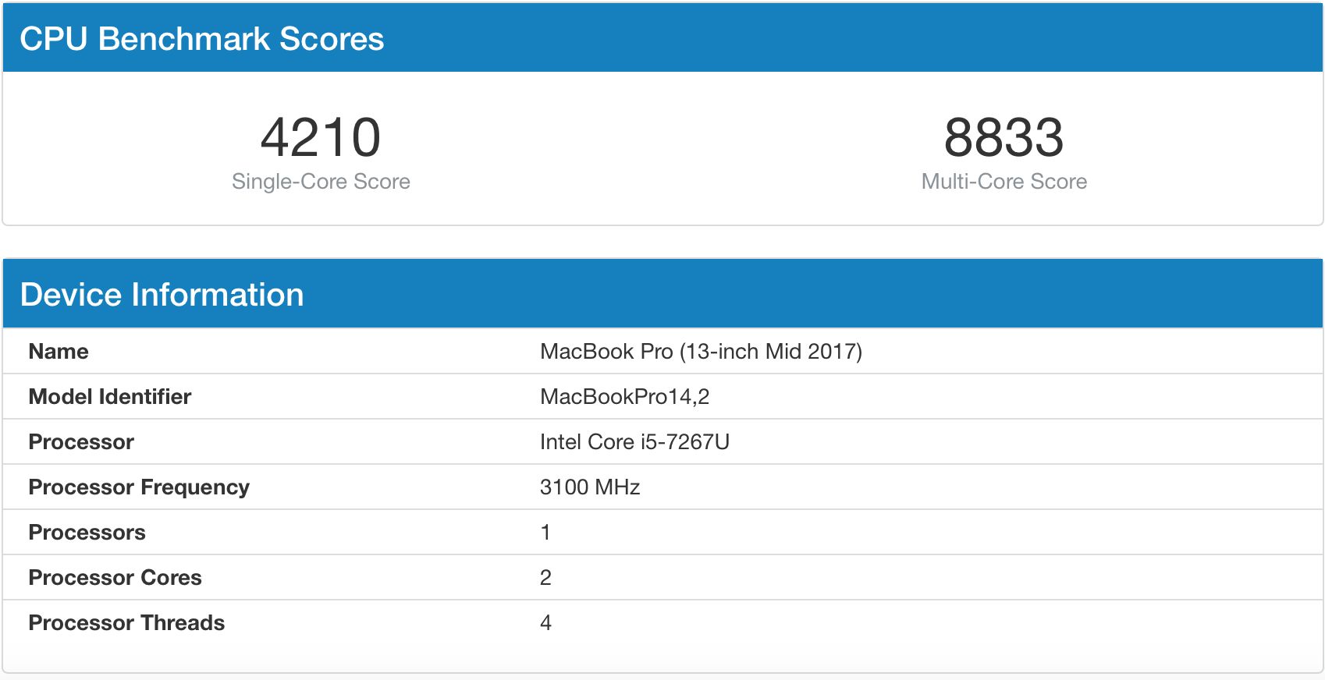Select the single-core score 4210
Viewport: 1325px width, 680px height.
point(321,137)
